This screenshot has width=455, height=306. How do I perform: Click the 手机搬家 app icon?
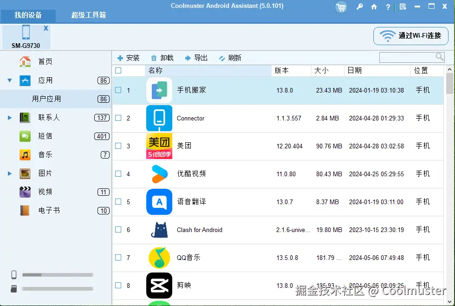coord(159,90)
